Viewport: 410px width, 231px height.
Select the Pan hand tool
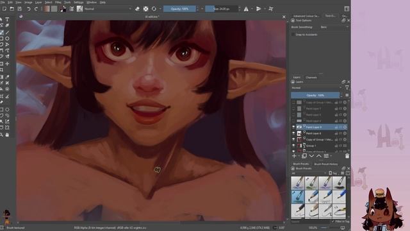[7, 135]
